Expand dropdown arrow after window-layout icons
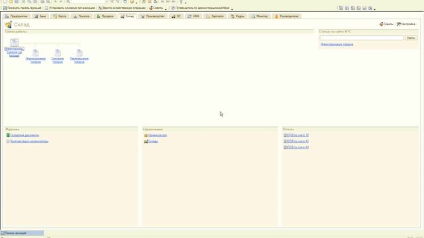This screenshot has height=238, width=424. click(374, 9)
